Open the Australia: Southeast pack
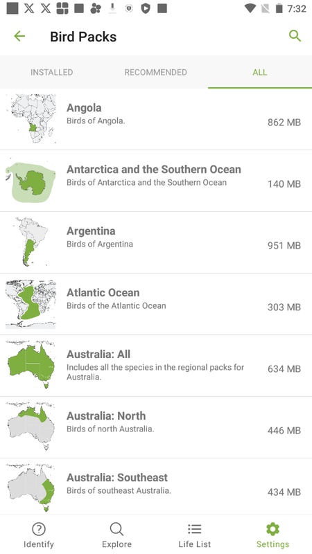 click(x=156, y=487)
